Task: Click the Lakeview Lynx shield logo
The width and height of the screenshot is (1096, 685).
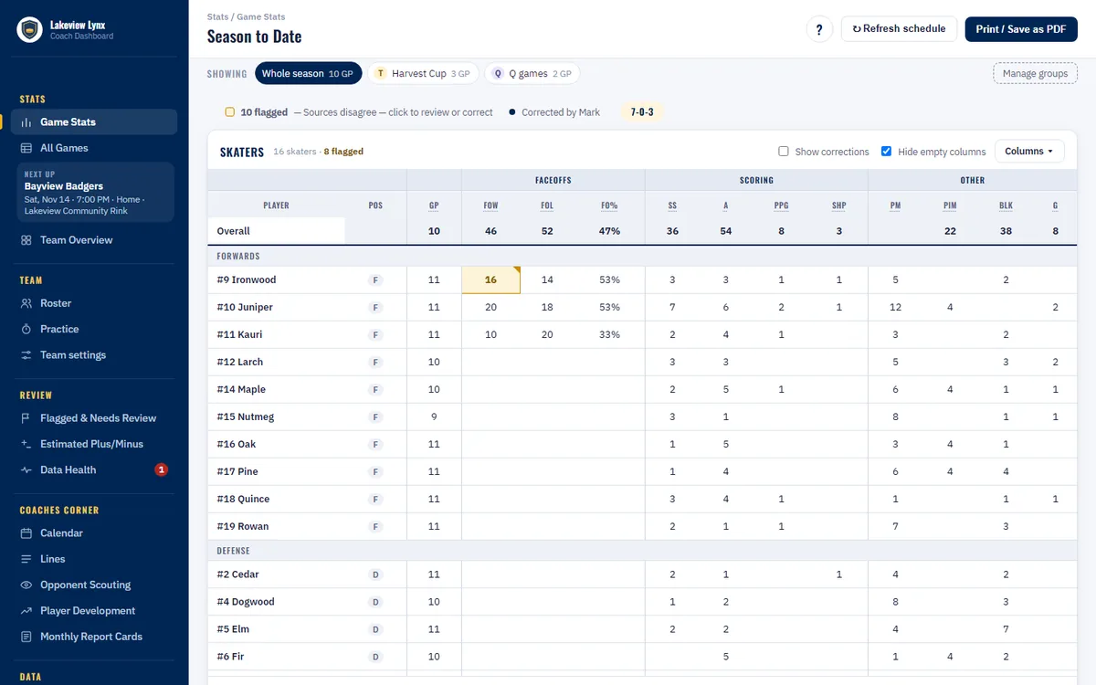Action: 30,30
